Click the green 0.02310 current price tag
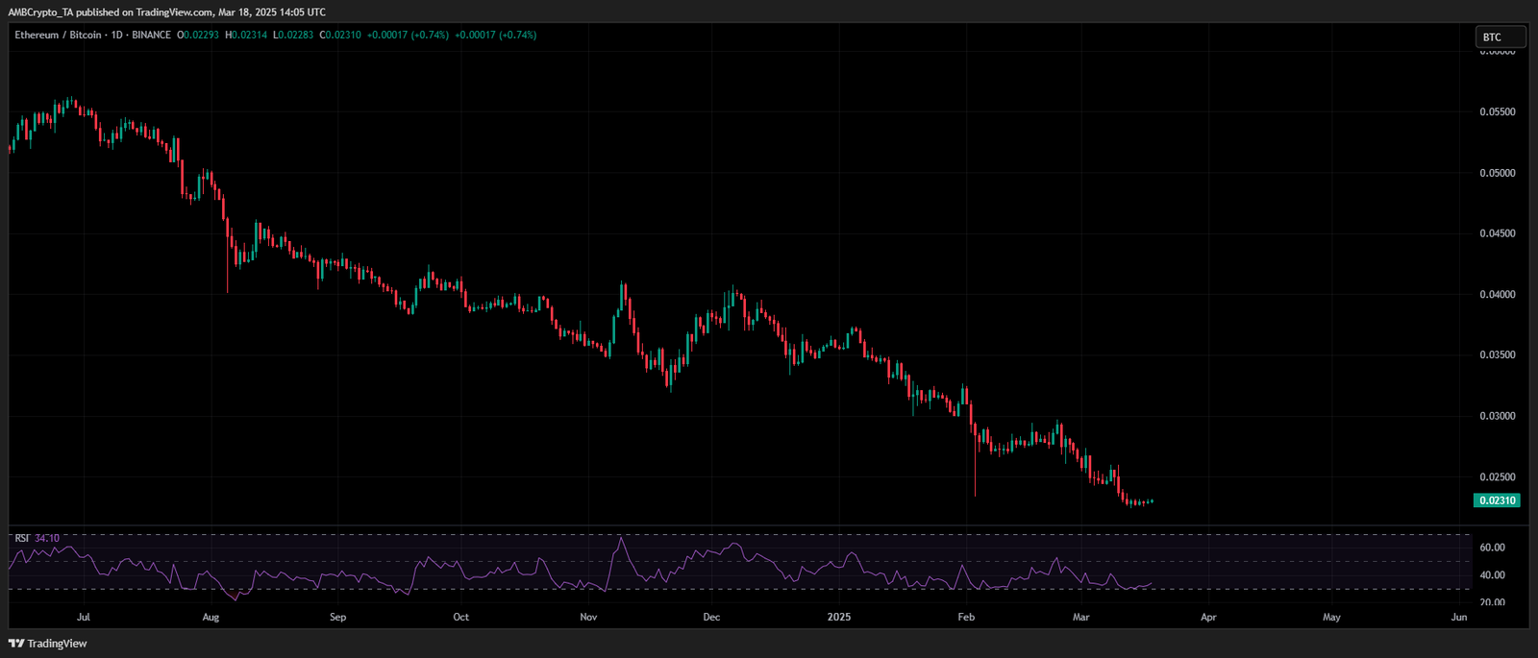 [1497, 500]
